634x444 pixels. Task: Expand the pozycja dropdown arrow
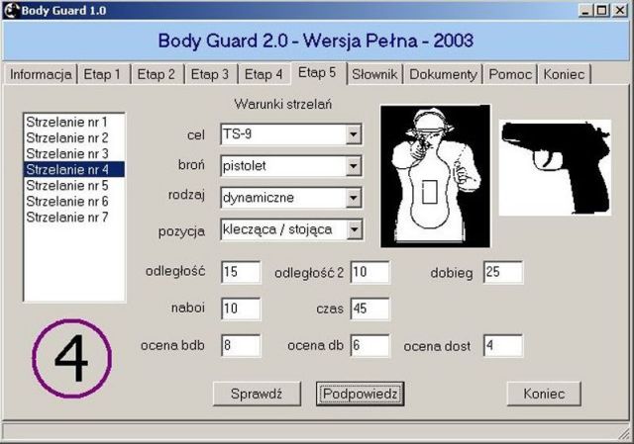tap(354, 229)
